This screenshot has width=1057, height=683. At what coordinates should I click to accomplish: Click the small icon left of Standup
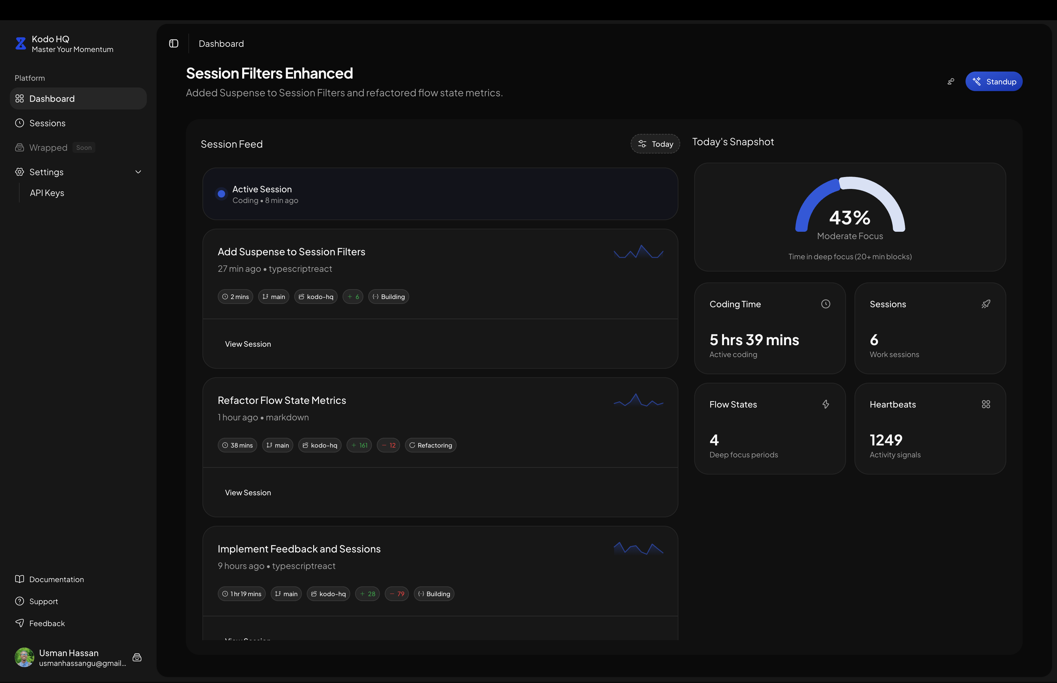(x=951, y=82)
